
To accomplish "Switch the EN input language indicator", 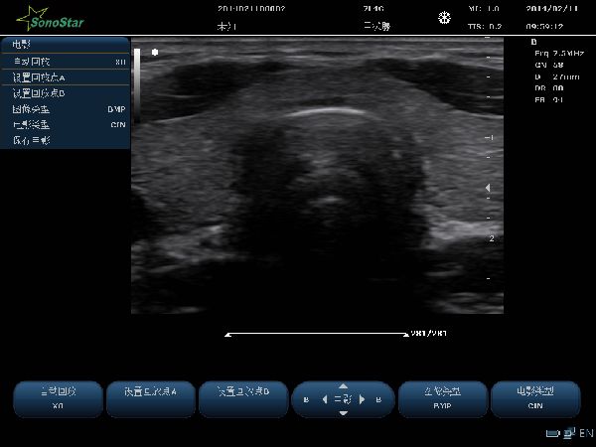I will pyautogui.click(x=586, y=433).
